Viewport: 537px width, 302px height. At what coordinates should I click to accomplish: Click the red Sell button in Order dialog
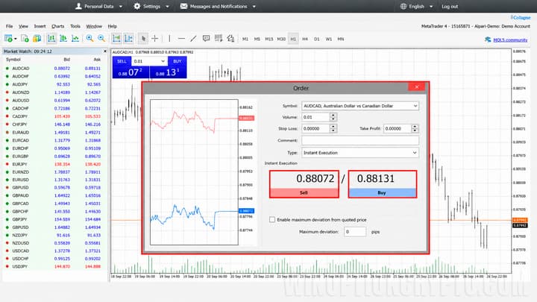click(x=304, y=193)
